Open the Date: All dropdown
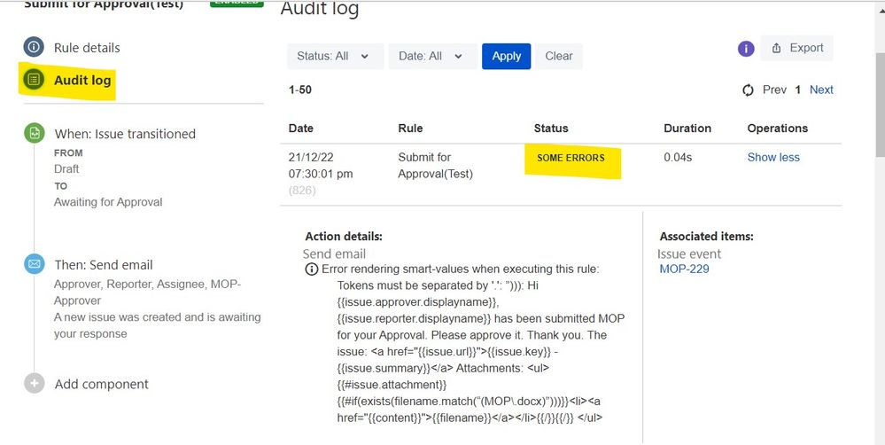 tap(433, 56)
